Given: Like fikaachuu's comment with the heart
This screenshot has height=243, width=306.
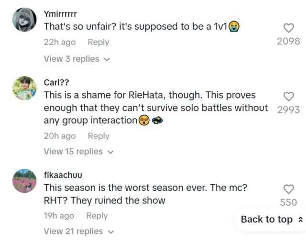Looking at the screenshot, I should (288, 189).
